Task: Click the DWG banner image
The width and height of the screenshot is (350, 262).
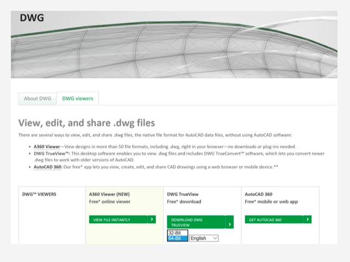Action: [174, 45]
